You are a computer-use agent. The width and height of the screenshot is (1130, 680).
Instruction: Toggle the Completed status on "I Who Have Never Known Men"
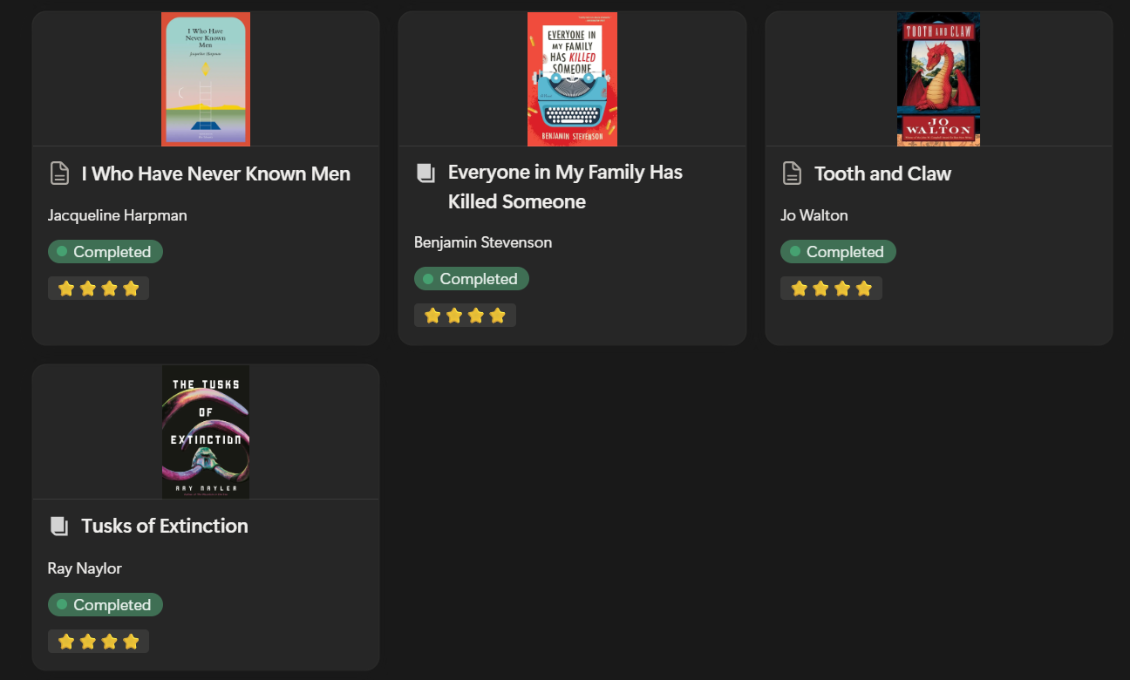[x=105, y=251]
